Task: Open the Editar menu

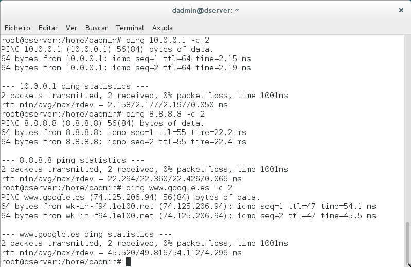Action: click(48, 28)
